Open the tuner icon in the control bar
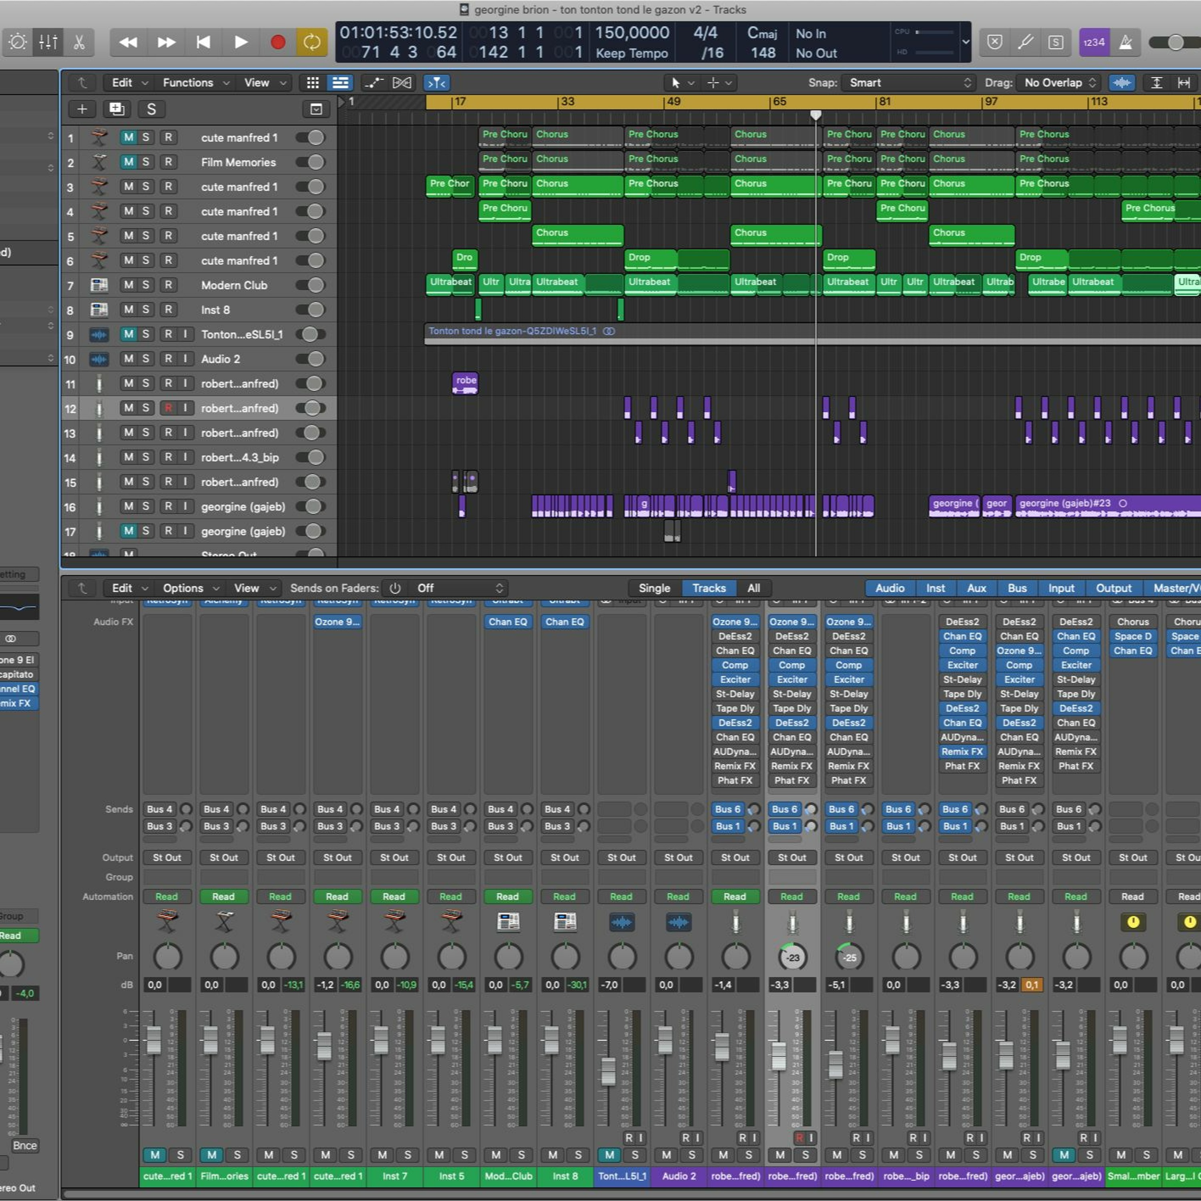Viewport: 1201px width, 1201px height. [1026, 42]
